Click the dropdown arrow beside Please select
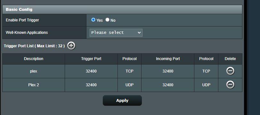The width and height of the screenshot is (260, 115). point(139,33)
